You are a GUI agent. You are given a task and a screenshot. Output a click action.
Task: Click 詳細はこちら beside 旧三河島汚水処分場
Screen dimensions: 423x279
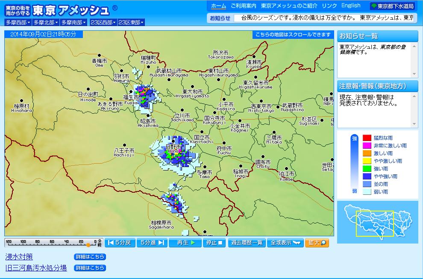[x=90, y=268]
